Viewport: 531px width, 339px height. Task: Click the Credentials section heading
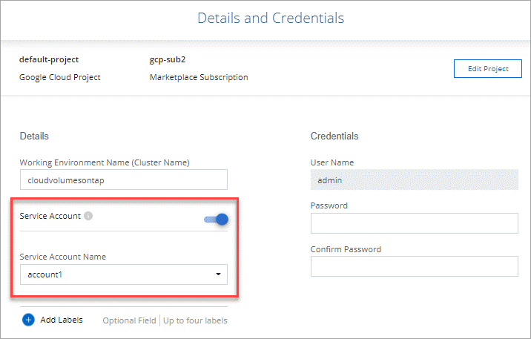(334, 136)
